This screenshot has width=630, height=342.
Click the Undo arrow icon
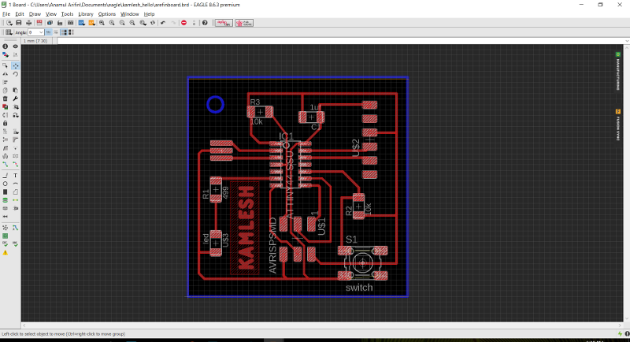(x=163, y=23)
